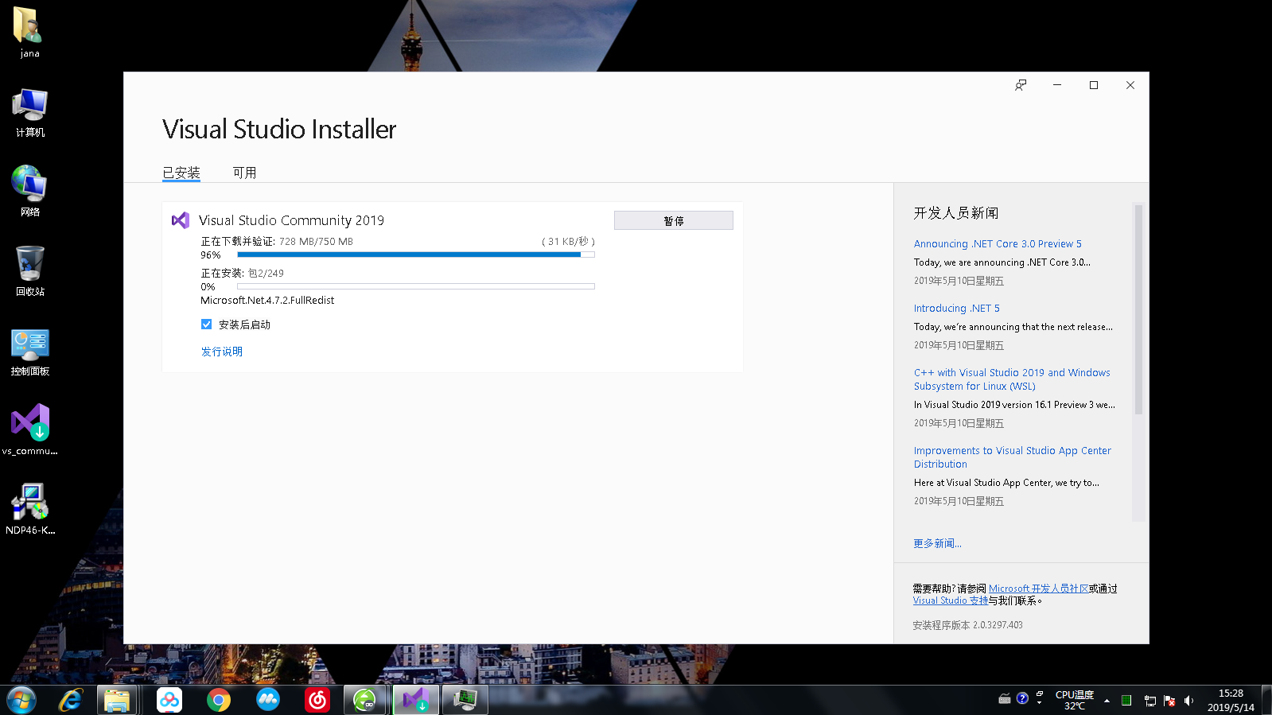
Task: Open the Windows Start menu
Action: (21, 700)
